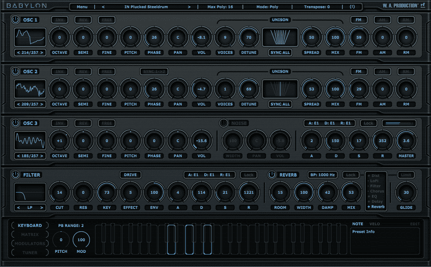Toggle the OSC 1 power button
The height and width of the screenshot is (267, 431).
tap(15, 20)
